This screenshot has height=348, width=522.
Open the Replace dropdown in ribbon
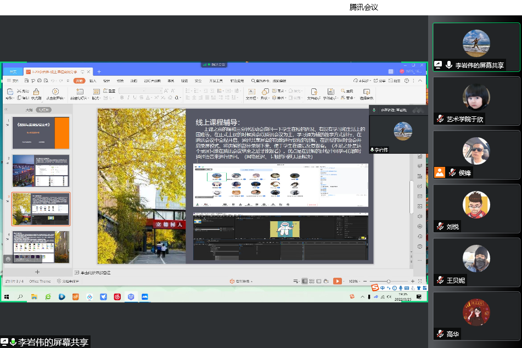coord(347,98)
